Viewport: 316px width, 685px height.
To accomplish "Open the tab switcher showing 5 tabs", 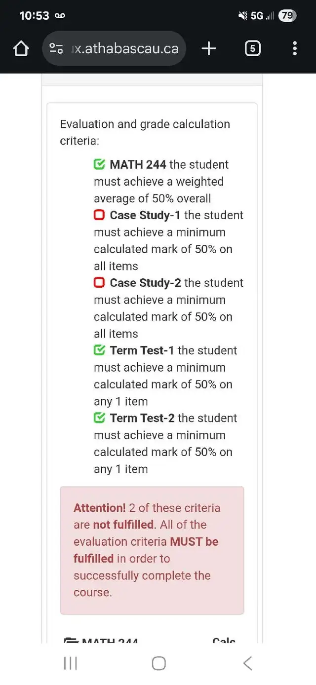I will pyautogui.click(x=252, y=48).
